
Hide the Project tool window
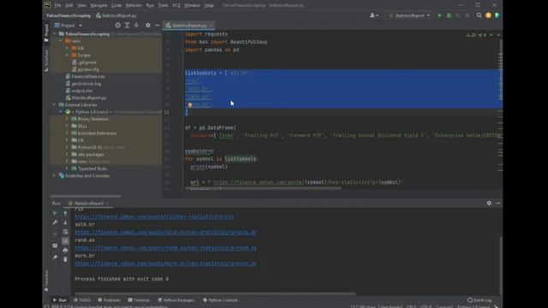[157, 25]
